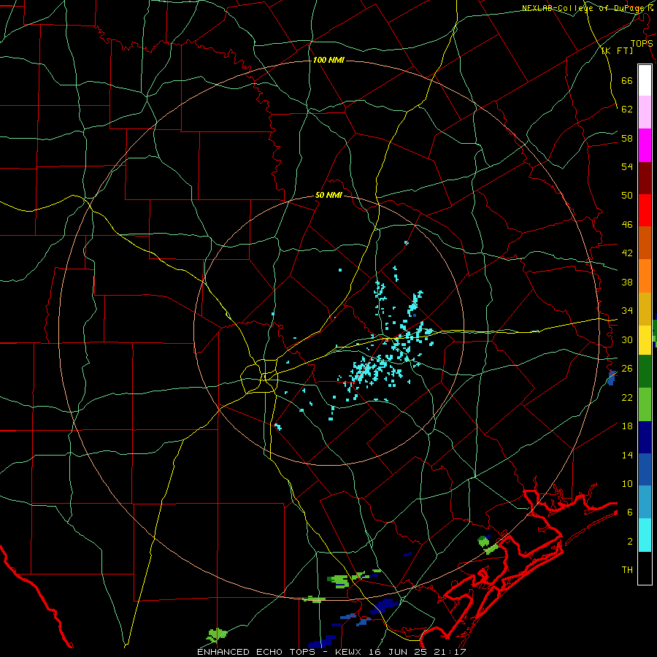
Task: Click the legend value 30
Action: pos(627,339)
